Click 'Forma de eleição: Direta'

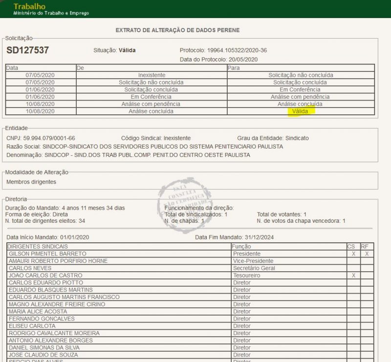coord(36,214)
